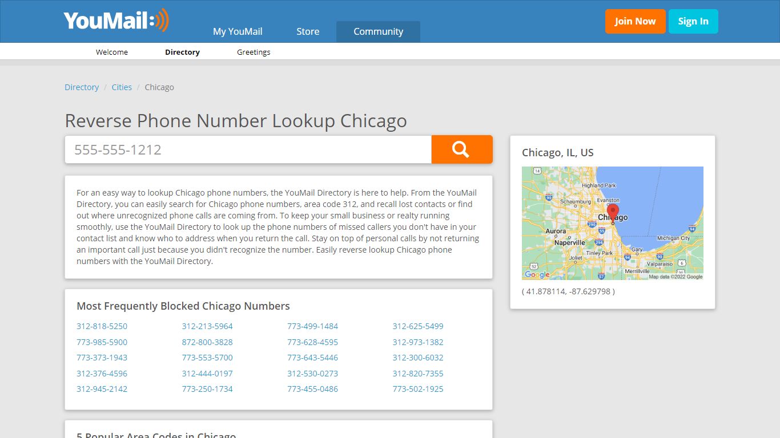Open number 773-250-1734
This screenshot has height=438, width=780.
(207, 389)
